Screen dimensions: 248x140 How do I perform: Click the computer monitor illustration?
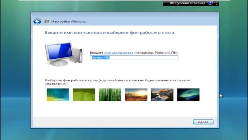tap(64, 54)
